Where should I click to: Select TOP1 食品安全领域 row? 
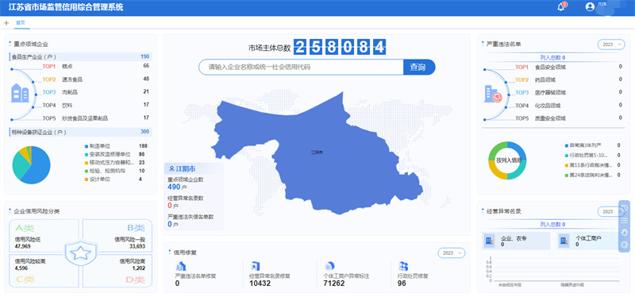(568, 67)
